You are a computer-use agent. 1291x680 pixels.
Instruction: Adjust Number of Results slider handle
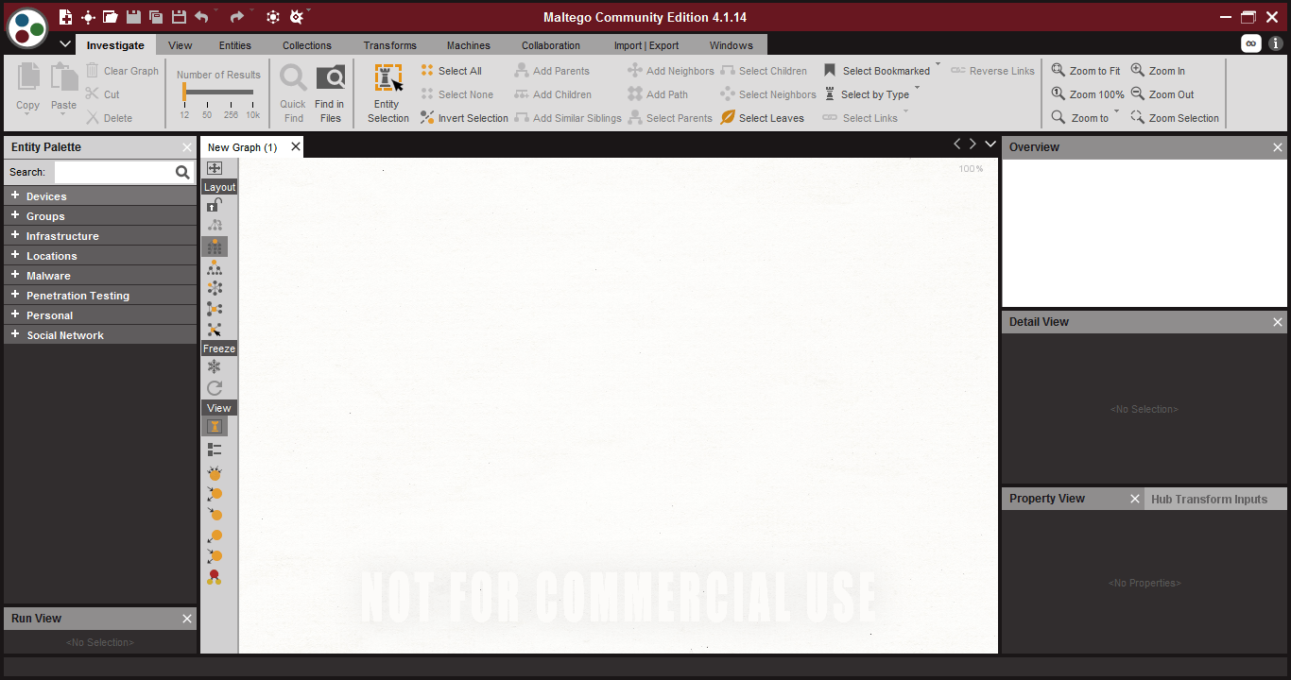pyautogui.click(x=184, y=92)
